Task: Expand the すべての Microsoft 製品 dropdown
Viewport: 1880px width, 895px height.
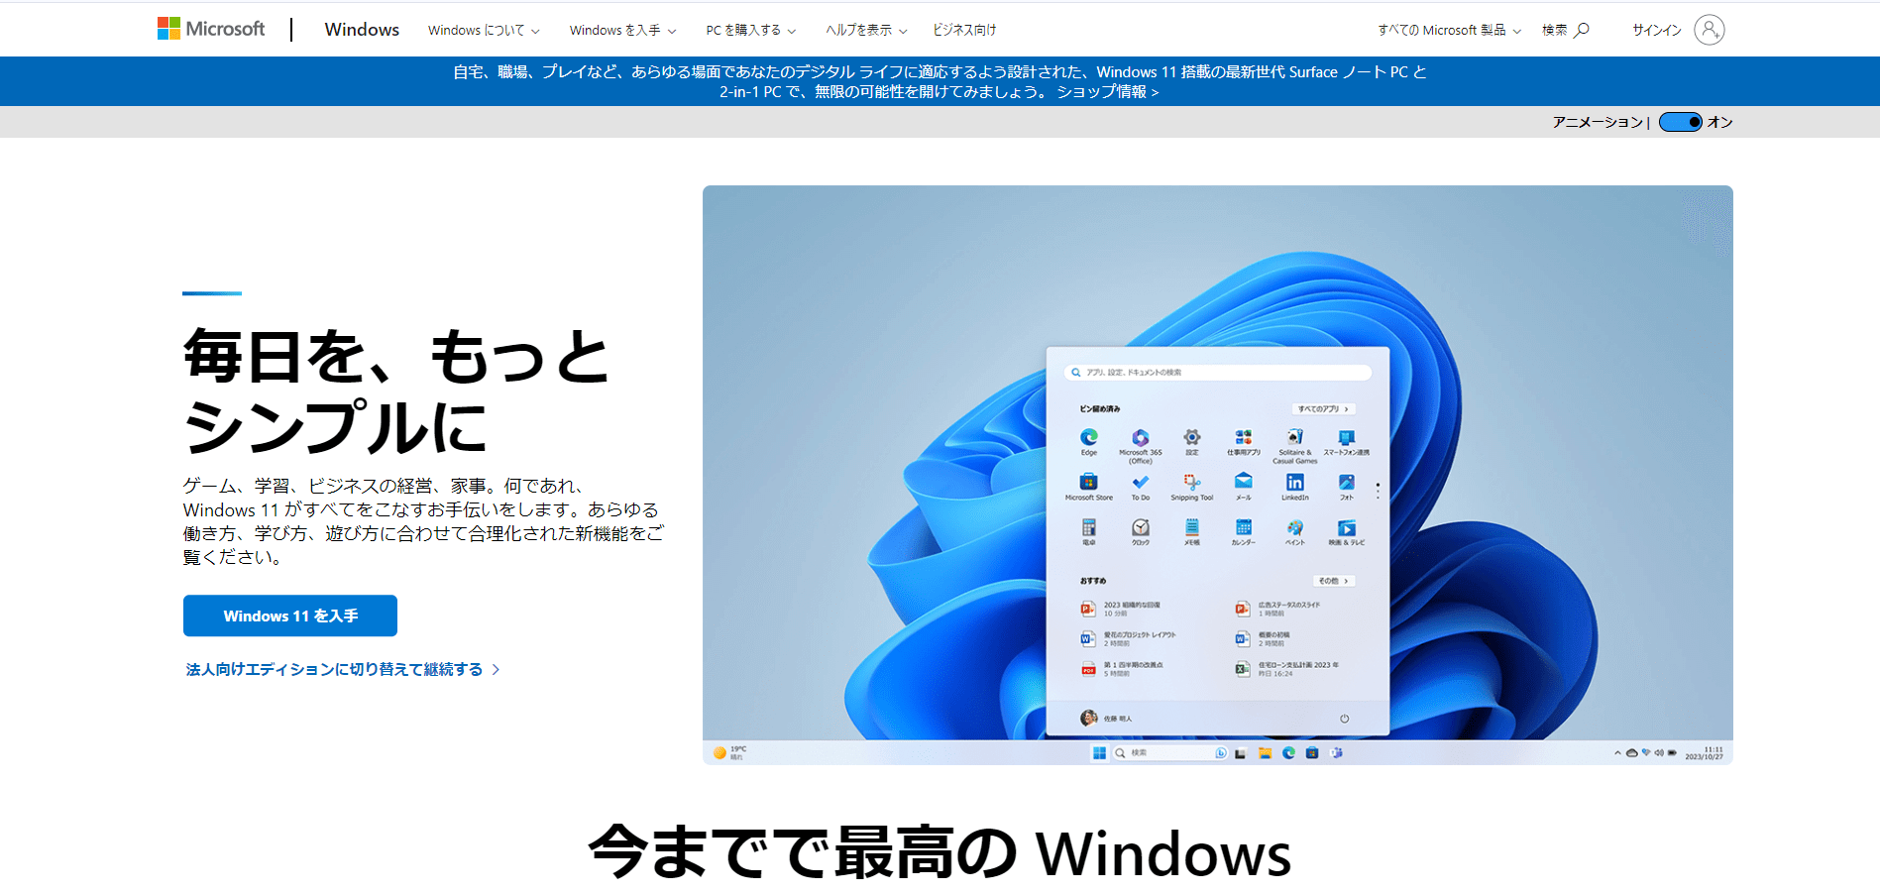Action: (x=1449, y=30)
